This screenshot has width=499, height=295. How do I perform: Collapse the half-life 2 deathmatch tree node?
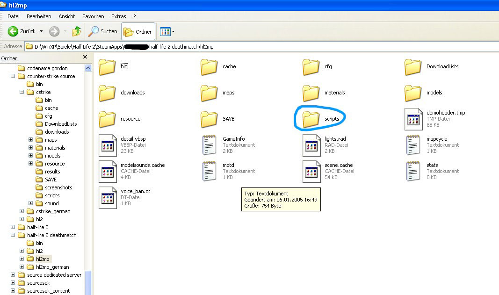pyautogui.click(x=13, y=235)
